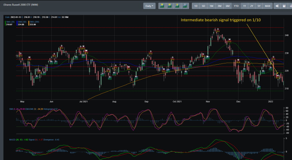
Task: Click the share chart icon
Action: pos(277,6)
